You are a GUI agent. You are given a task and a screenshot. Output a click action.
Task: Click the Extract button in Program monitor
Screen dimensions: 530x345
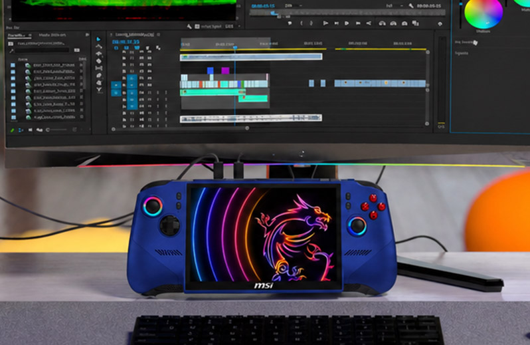(x=393, y=23)
